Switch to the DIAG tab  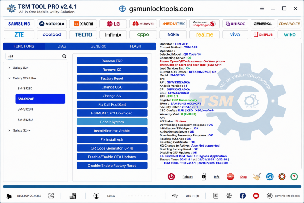pos(62,46)
